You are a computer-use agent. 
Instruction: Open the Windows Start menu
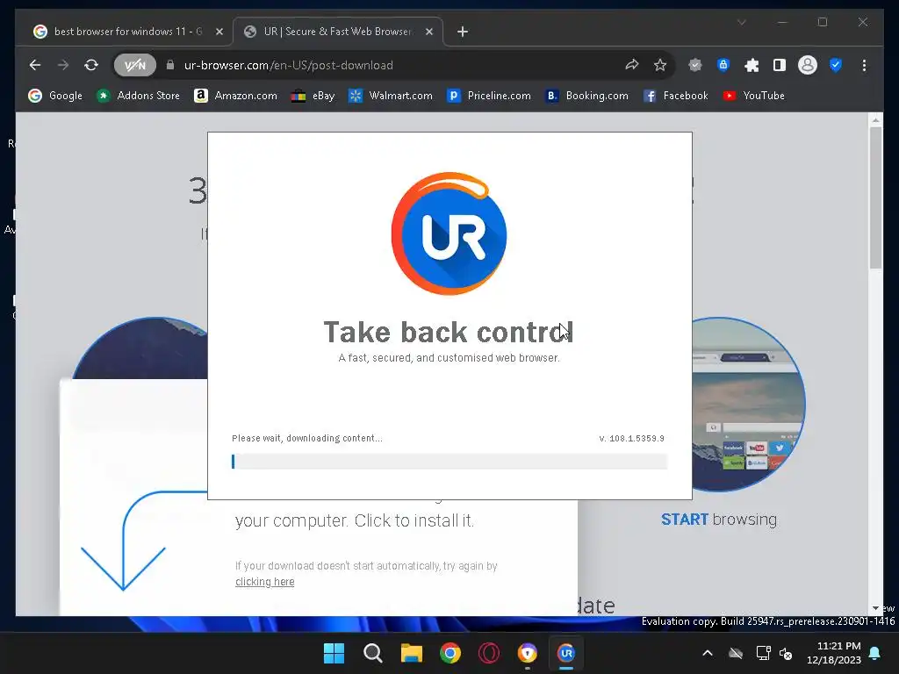tap(334, 653)
